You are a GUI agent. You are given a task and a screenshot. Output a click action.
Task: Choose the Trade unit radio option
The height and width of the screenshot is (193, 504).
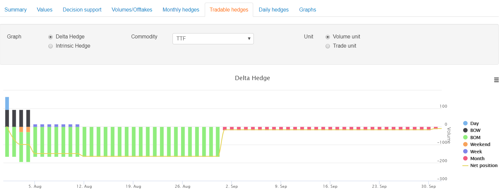[328, 46]
